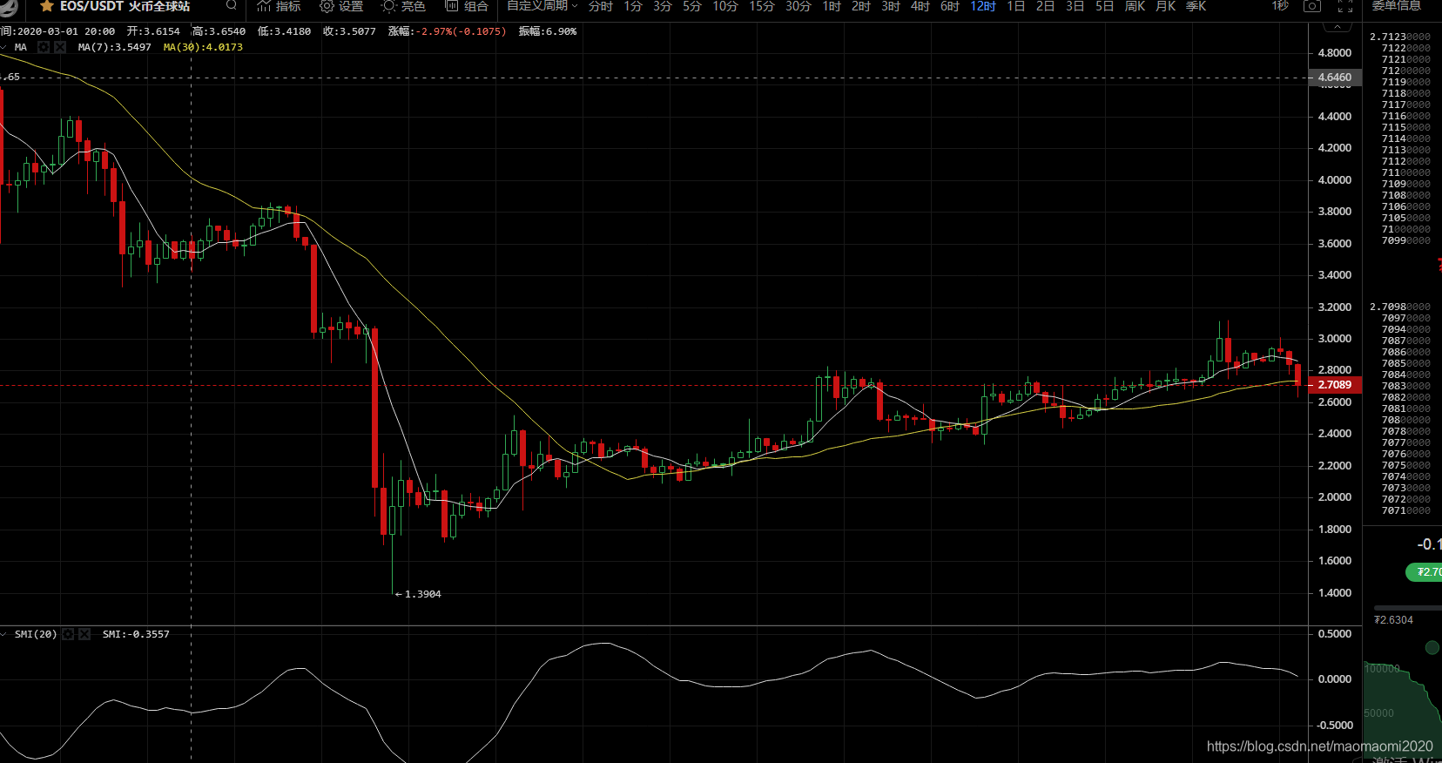Screen dimensions: 1442x763
Task: Click the current price tag 2.7089
Action: coord(1334,384)
